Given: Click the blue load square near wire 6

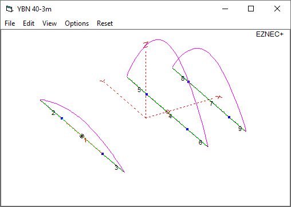Looking at the screenshot, I should coord(187,129).
